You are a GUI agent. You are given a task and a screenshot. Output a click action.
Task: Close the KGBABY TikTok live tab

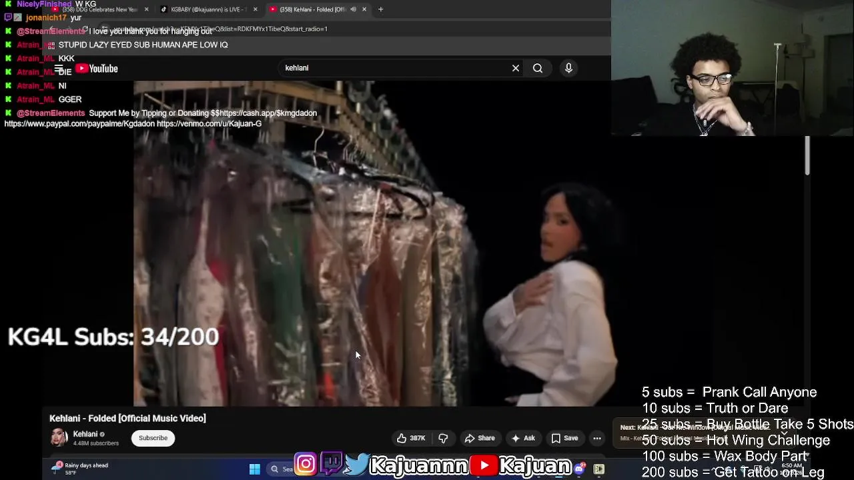[255, 9]
